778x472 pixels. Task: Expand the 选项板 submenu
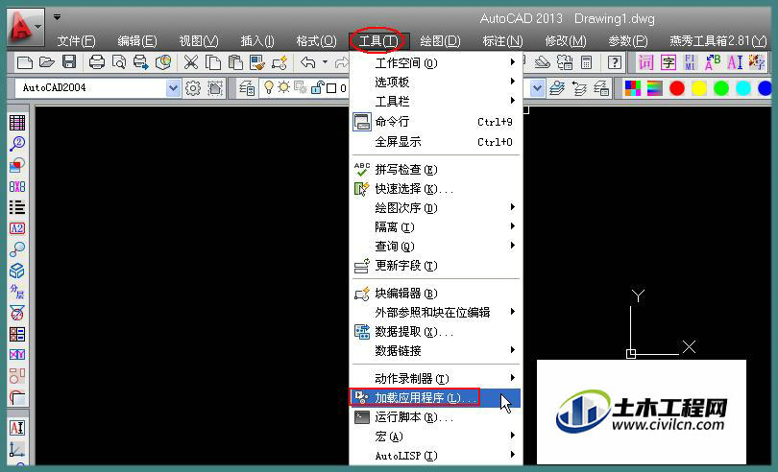point(436,82)
